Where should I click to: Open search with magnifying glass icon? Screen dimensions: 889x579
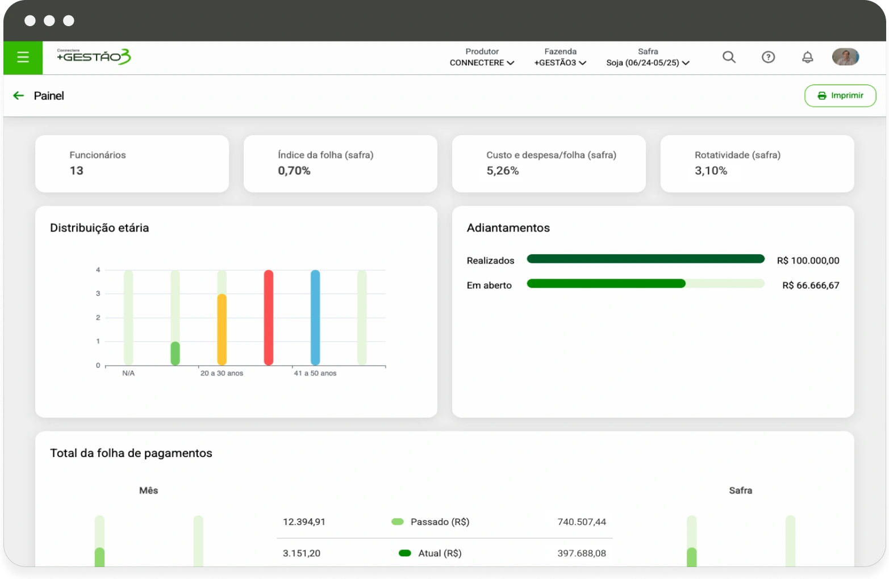(729, 57)
